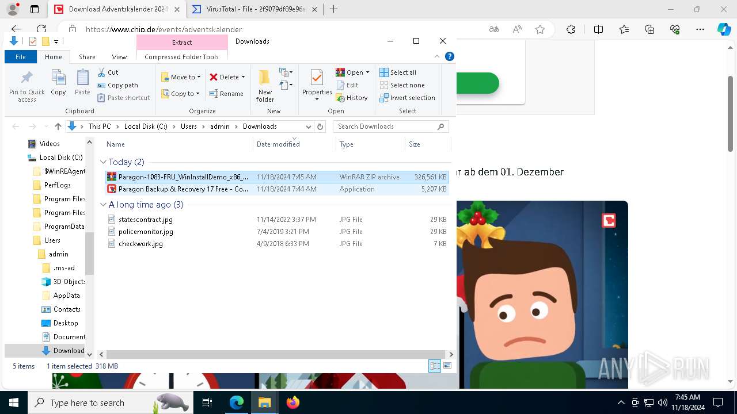Minimize the ribbon chevron
The image size is (737, 414).
[x=437, y=56]
